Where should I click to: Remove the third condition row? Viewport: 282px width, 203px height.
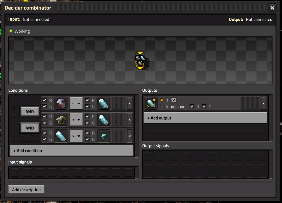[x=130, y=136]
